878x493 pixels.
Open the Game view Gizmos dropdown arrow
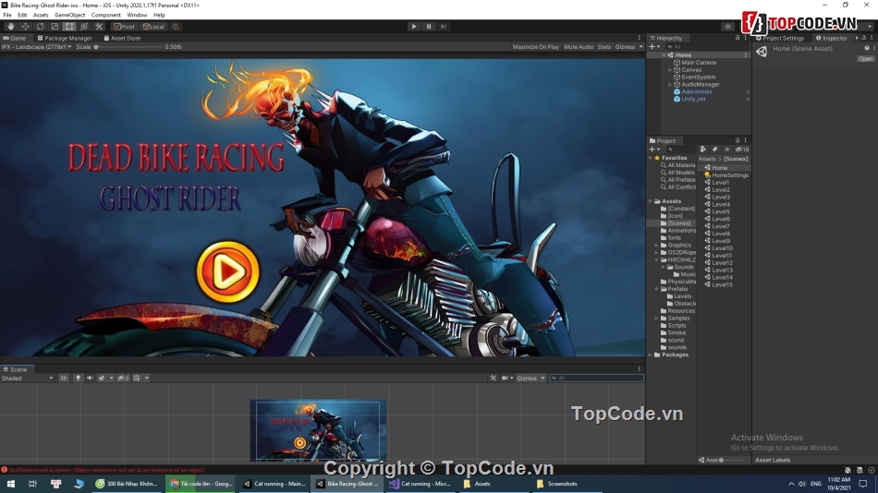click(x=640, y=47)
